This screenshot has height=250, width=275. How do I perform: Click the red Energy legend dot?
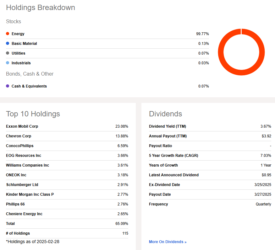coord(8,34)
